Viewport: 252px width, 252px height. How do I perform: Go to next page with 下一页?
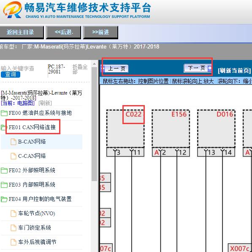[x=198, y=68]
